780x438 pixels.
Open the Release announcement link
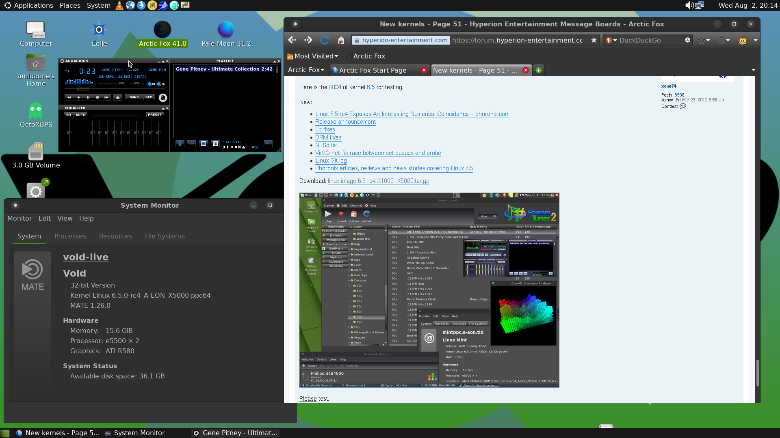345,122
